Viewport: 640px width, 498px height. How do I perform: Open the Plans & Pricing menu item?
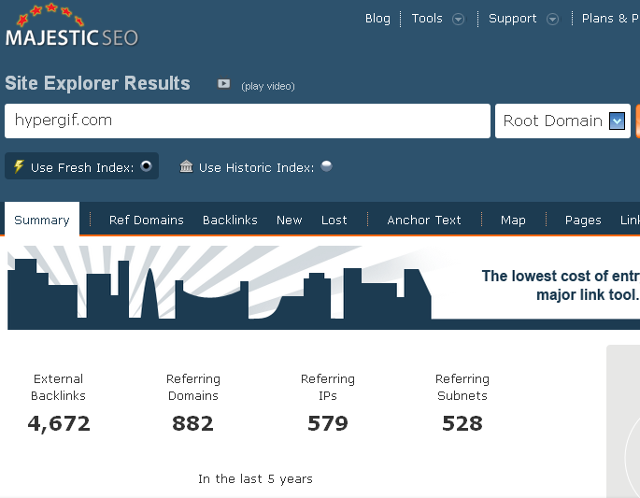tap(611, 19)
